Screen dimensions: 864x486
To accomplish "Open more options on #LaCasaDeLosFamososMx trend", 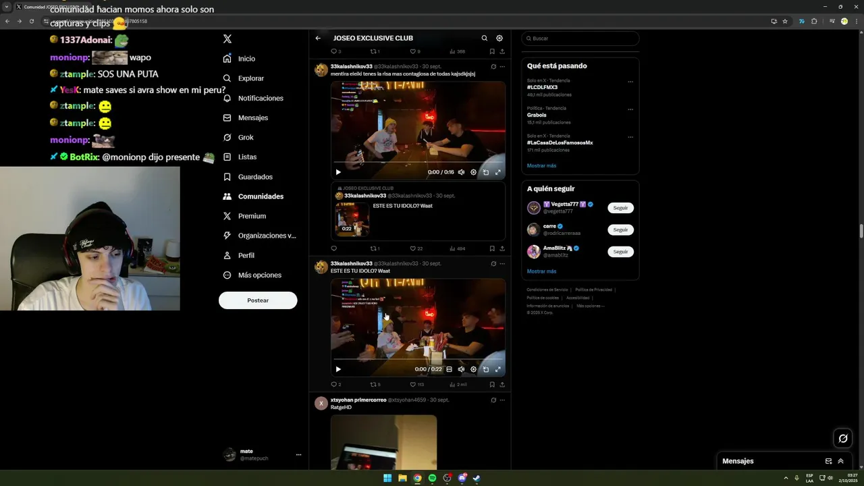I will click(630, 137).
